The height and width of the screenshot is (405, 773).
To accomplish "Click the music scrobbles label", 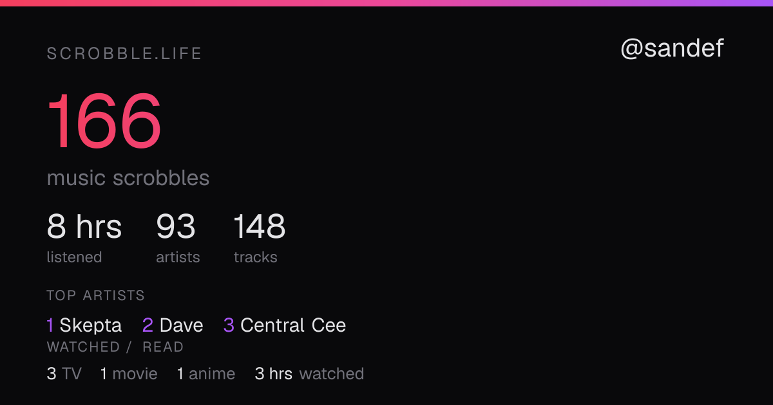I will click(x=128, y=178).
